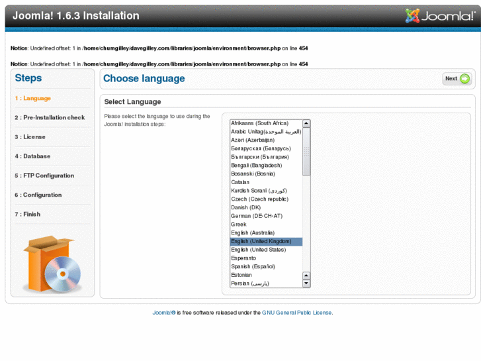Click the orange box with CD icon
This screenshot has height=361, width=481.
52,265
